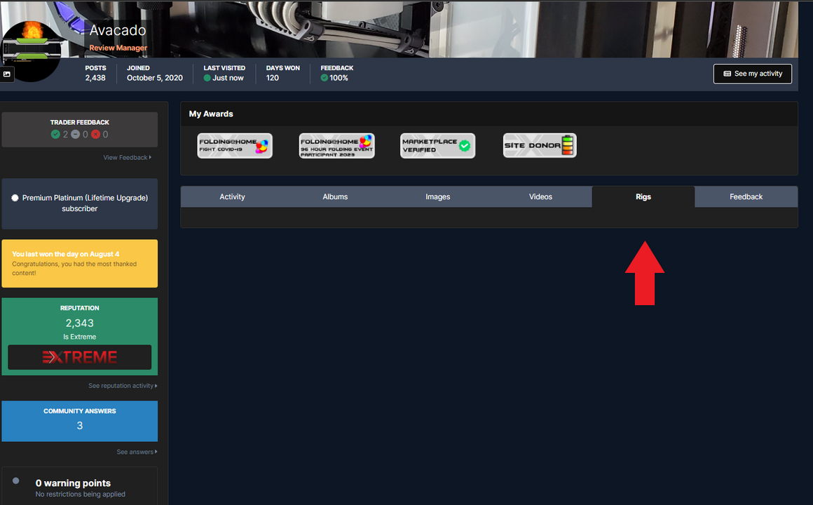This screenshot has height=505, width=813.
Task: Switch to the Videos tab
Action: pyautogui.click(x=540, y=197)
